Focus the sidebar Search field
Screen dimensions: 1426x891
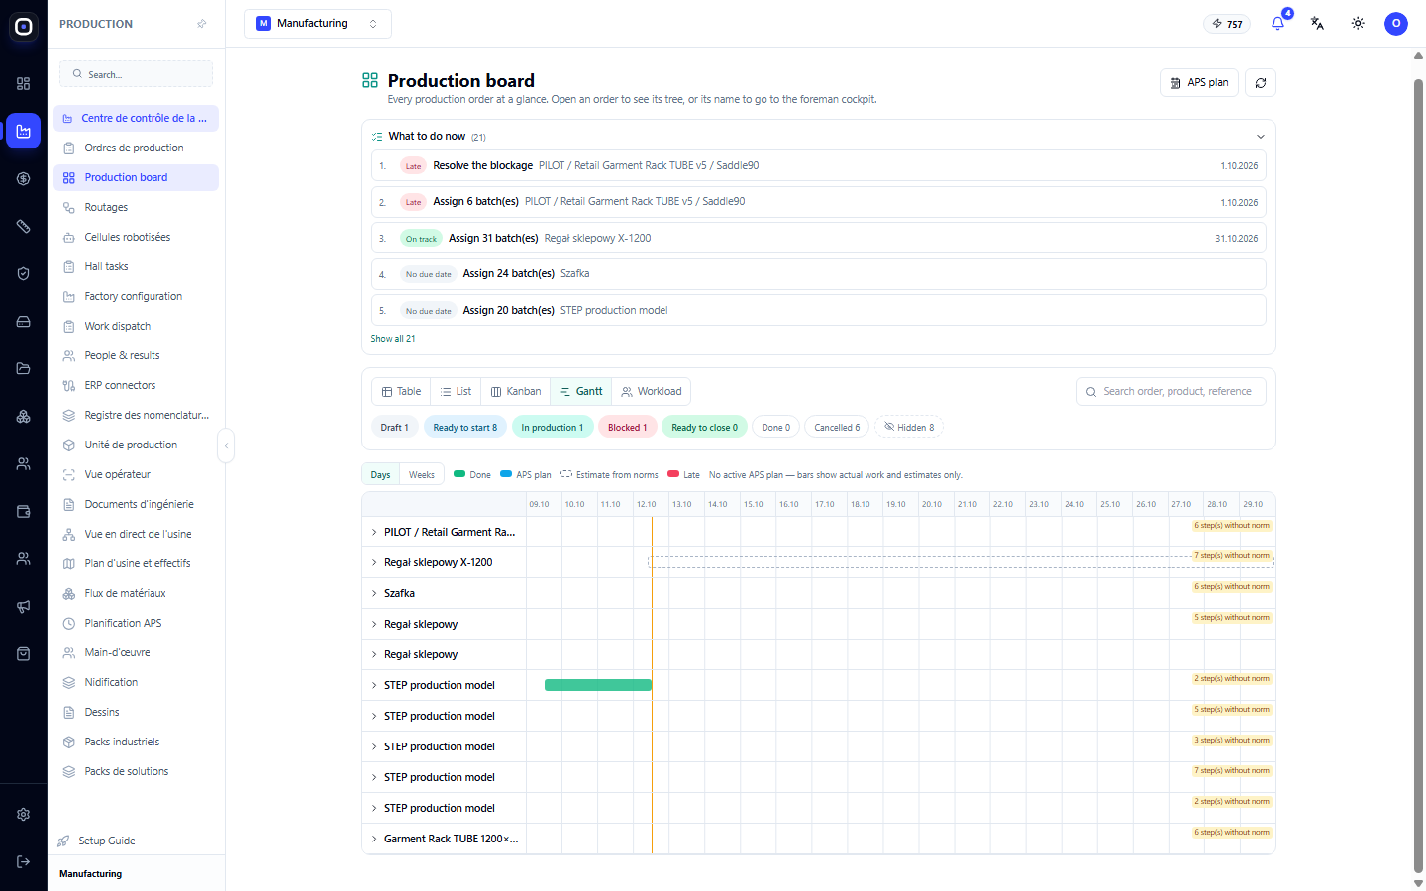pyautogui.click(x=136, y=74)
